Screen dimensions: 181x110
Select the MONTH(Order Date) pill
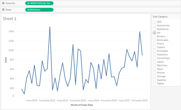[x=39, y=3]
